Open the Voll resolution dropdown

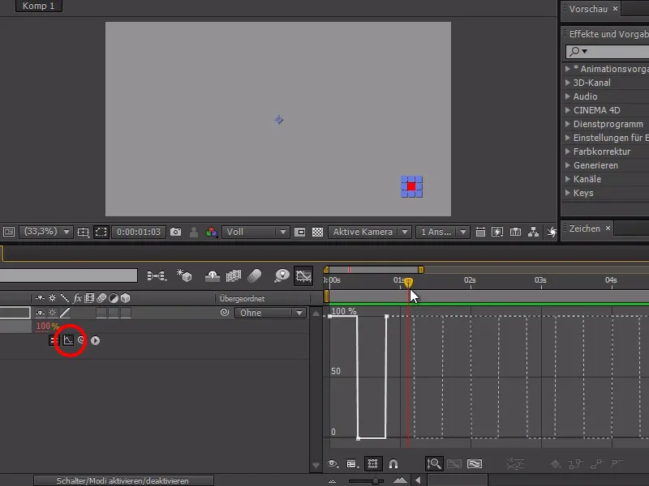256,232
